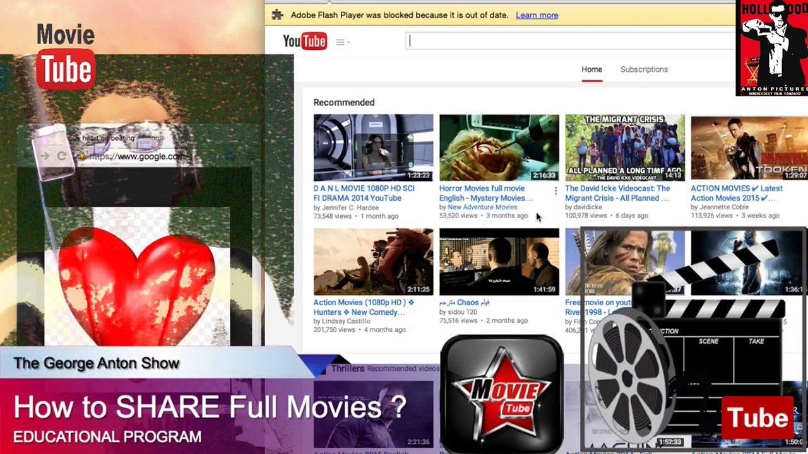Image resolution: width=808 pixels, height=454 pixels.
Task: Visit the davidicke channel
Action: tap(588, 207)
